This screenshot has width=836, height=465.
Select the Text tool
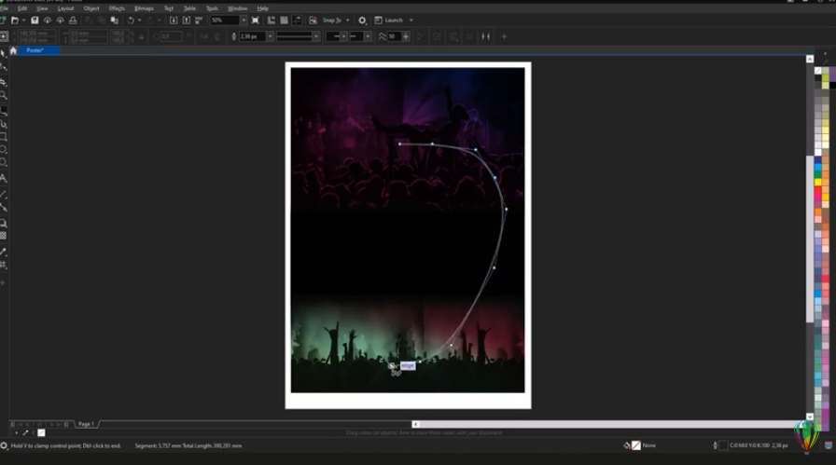pos(4,178)
